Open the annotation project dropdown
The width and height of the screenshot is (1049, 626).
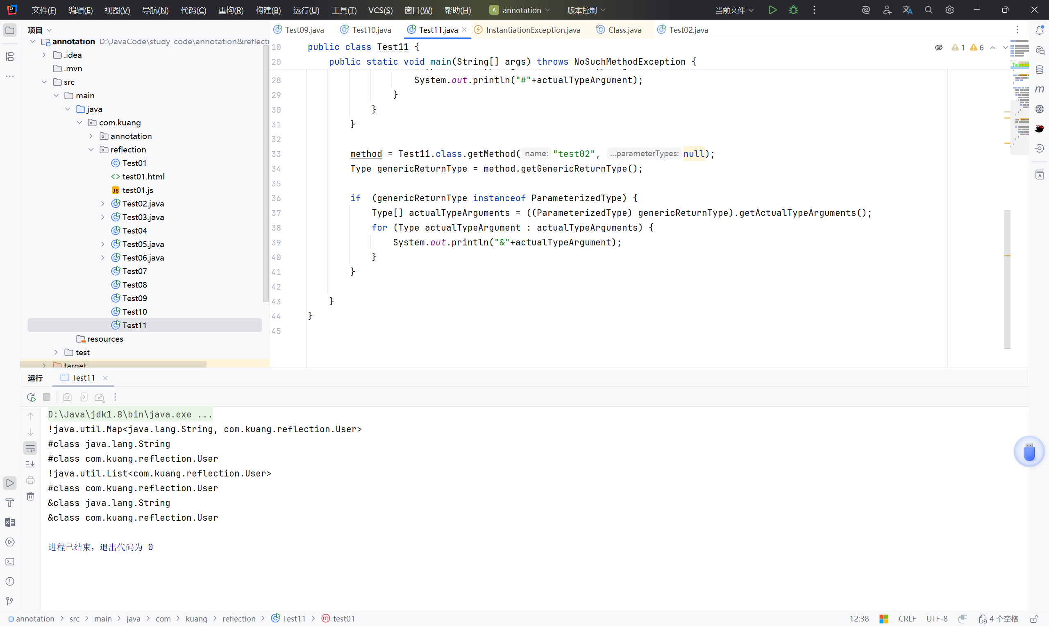coord(521,10)
